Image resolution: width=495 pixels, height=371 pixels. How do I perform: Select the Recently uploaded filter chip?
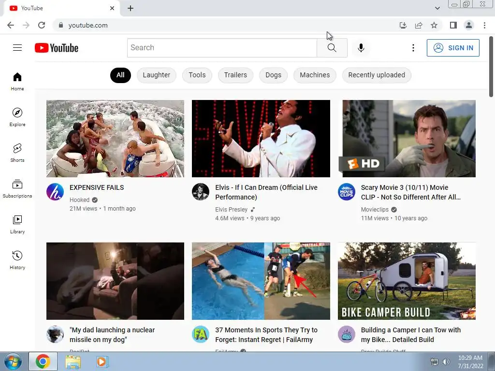[x=377, y=75]
